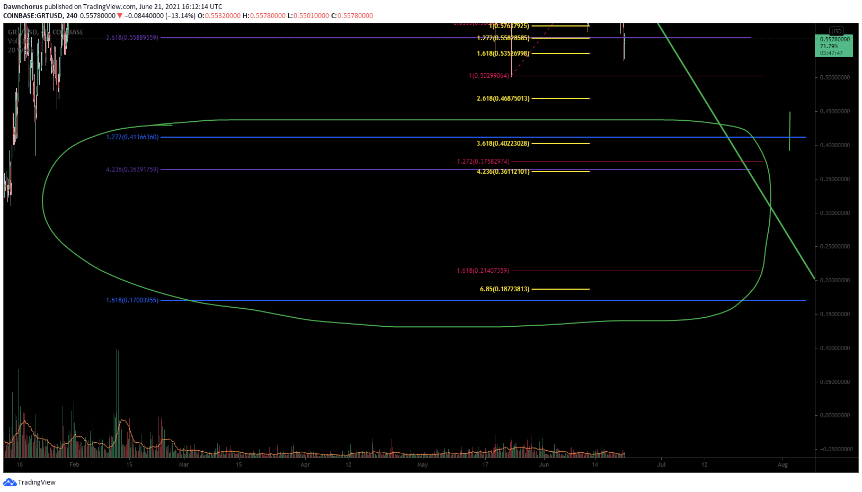This screenshot has height=492, width=862.
Task: Click the 0.40000000 price axis label
Action: point(835,145)
